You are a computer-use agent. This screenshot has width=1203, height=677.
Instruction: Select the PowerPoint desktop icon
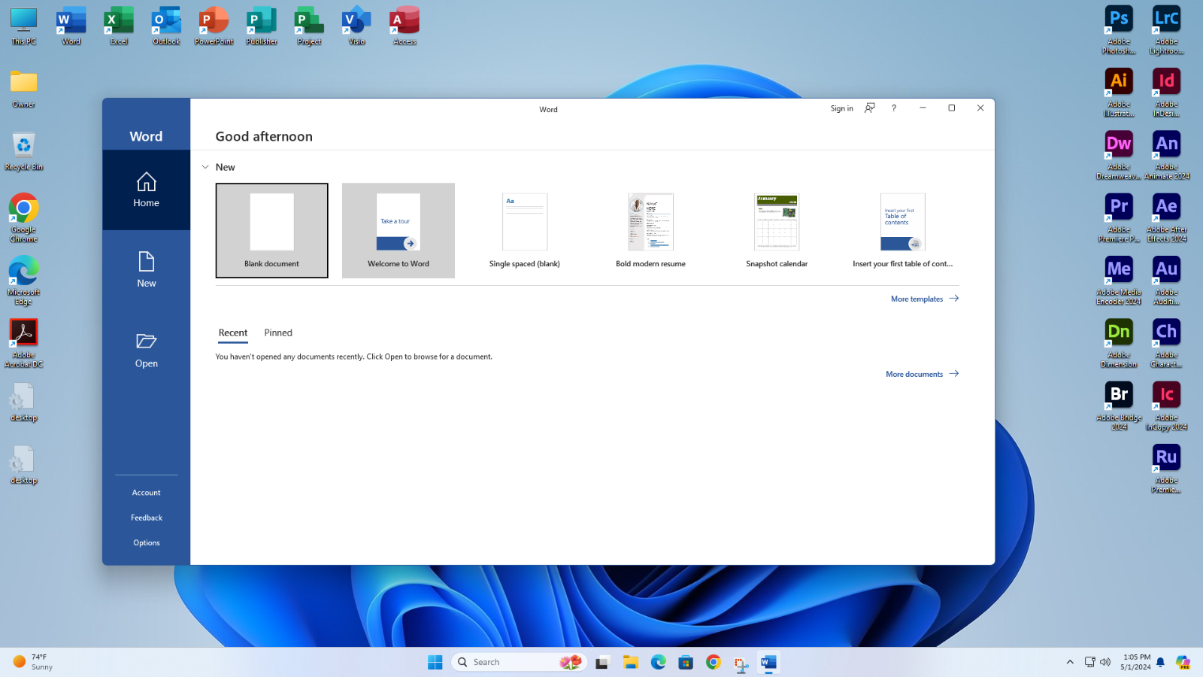coord(214,26)
